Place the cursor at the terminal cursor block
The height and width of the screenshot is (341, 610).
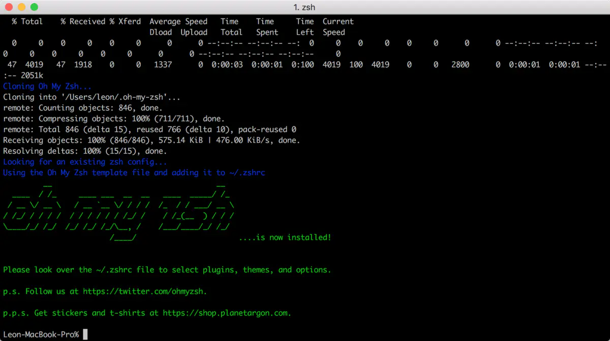85,334
